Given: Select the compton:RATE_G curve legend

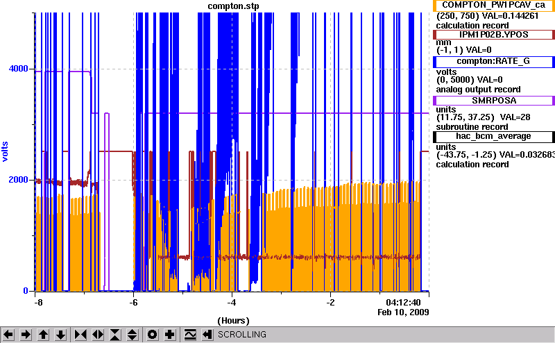Looking at the screenshot, I should [x=494, y=61].
